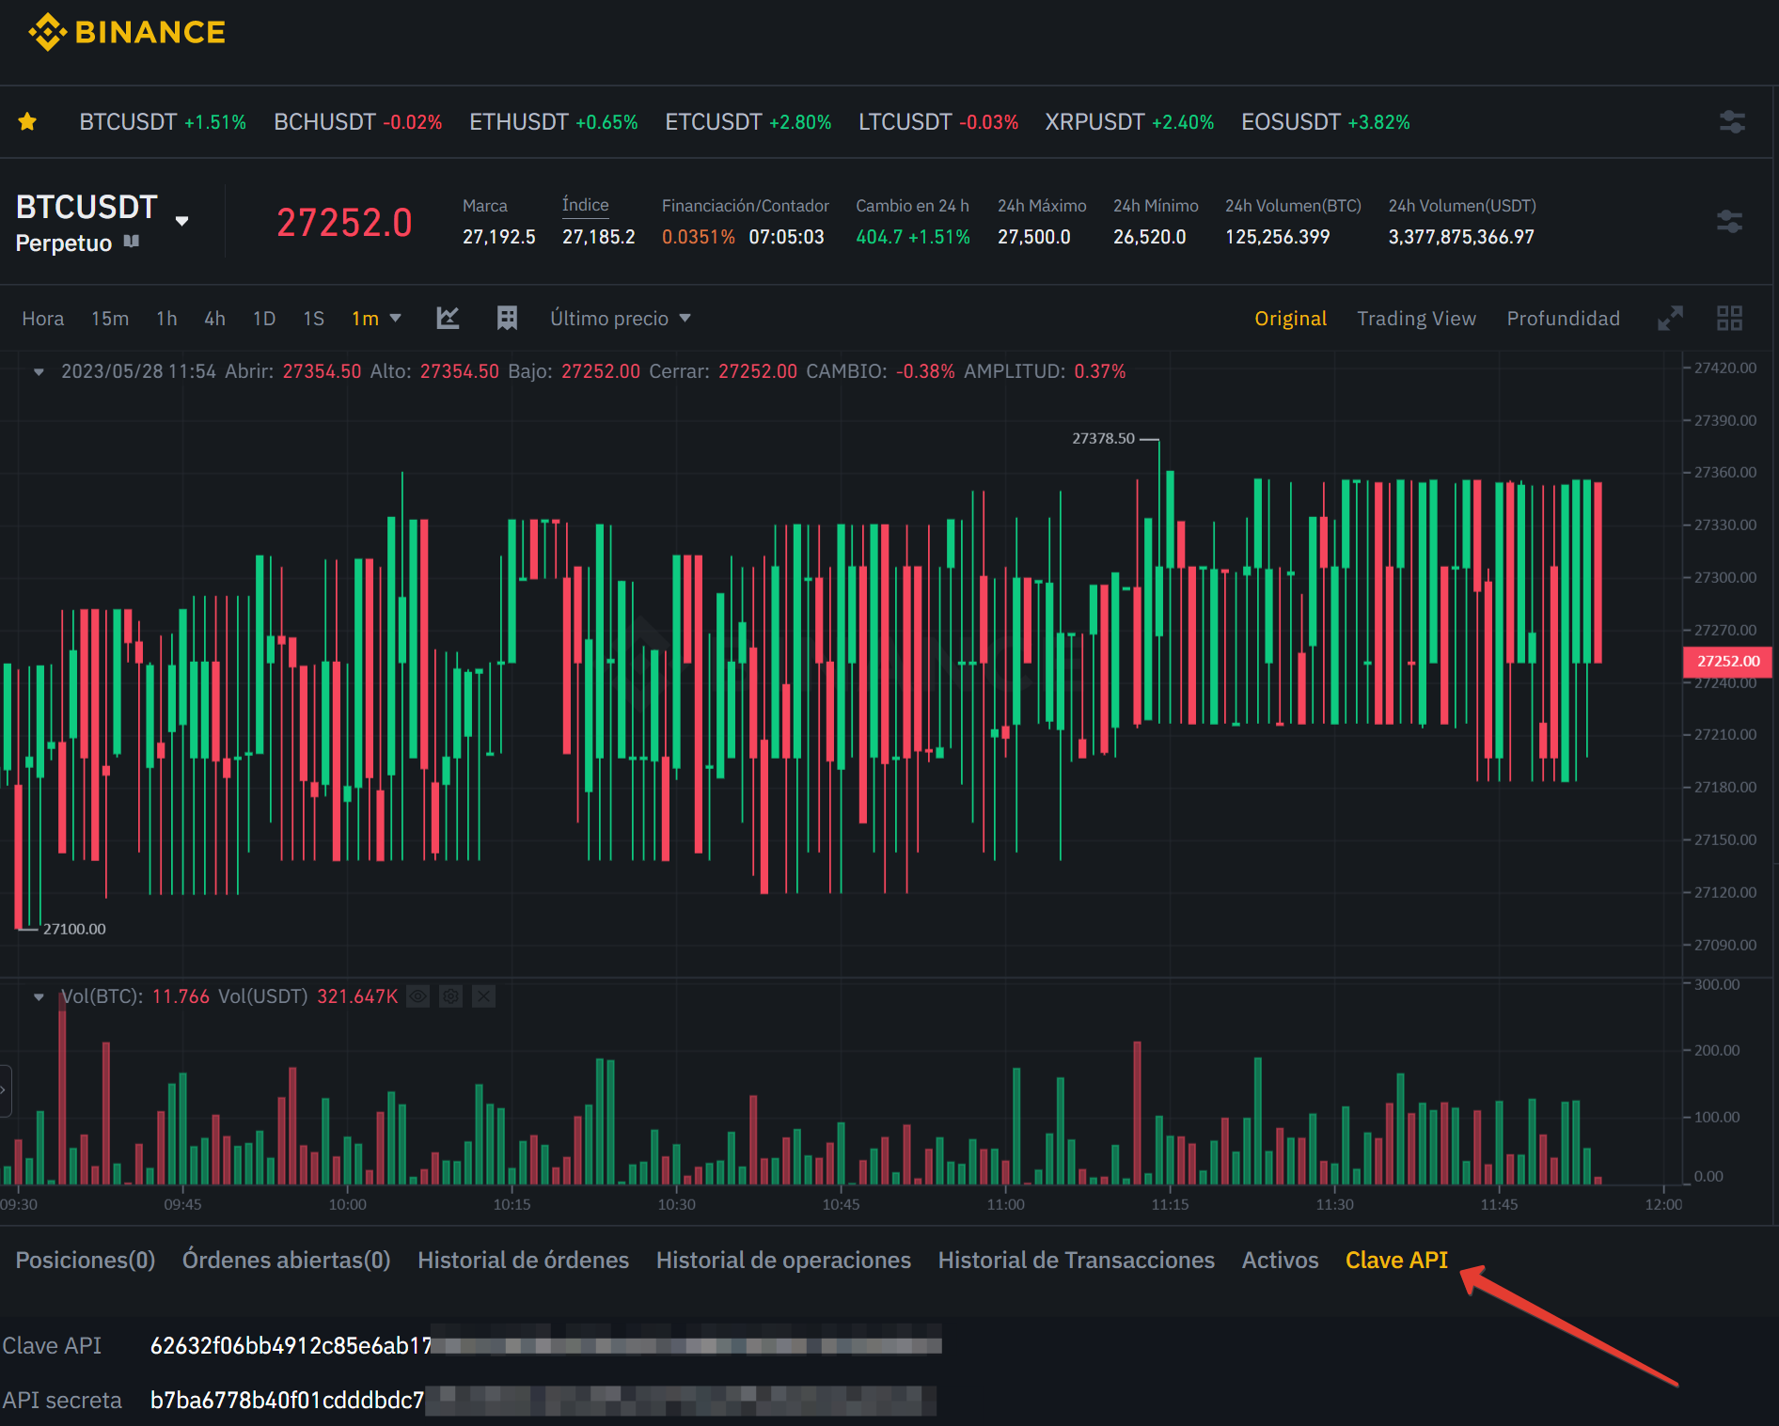
Task: Select the 4h timeframe
Action: click(215, 319)
